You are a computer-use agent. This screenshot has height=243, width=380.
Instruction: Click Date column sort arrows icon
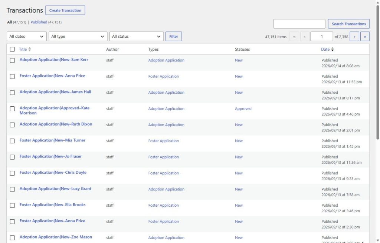coord(332,49)
